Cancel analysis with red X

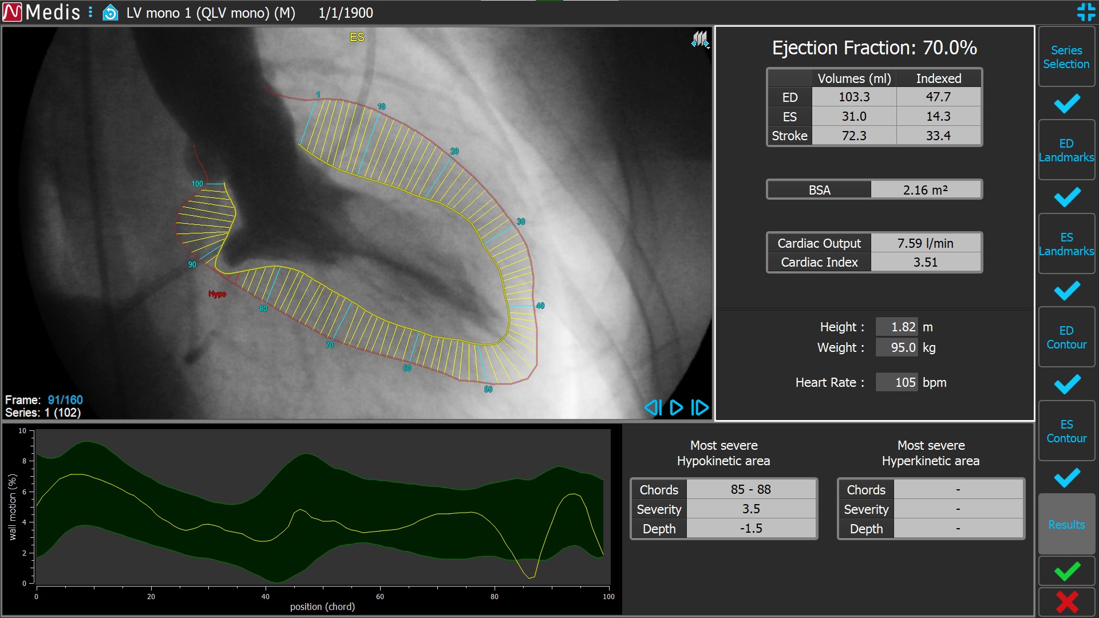(x=1067, y=602)
